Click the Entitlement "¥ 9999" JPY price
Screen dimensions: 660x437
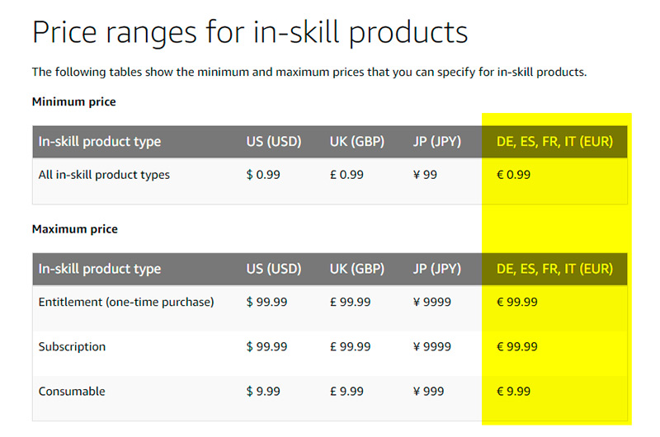point(431,302)
